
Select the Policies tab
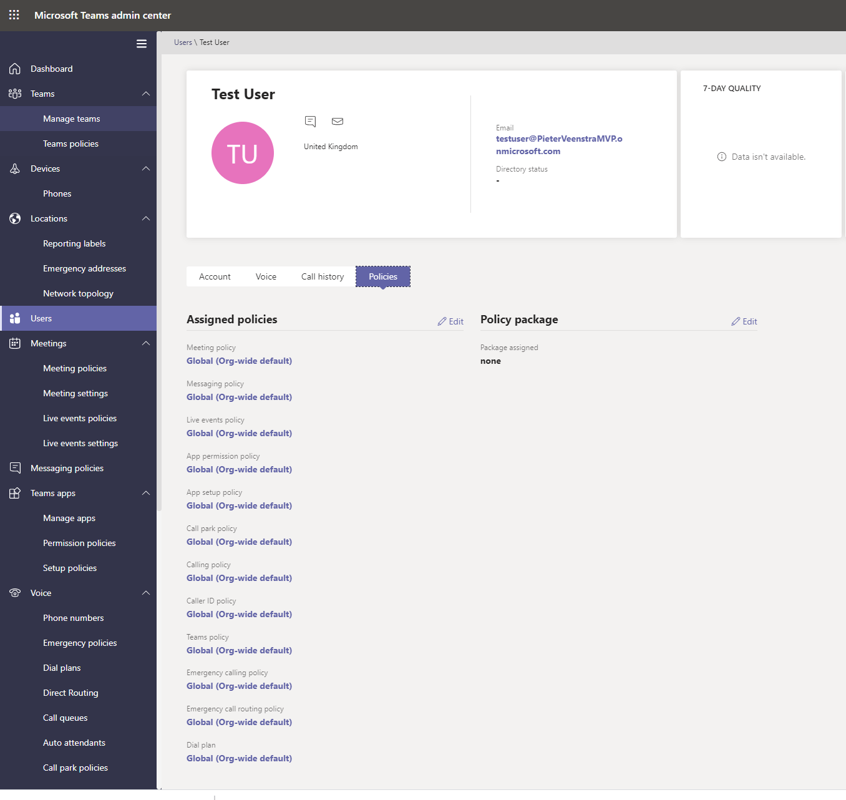point(383,276)
